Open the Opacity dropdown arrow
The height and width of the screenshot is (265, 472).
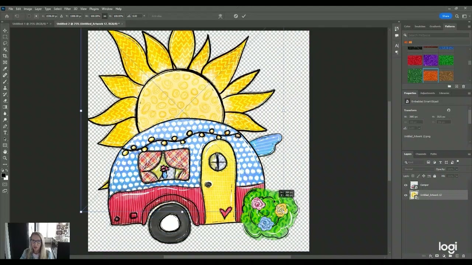[457, 169]
